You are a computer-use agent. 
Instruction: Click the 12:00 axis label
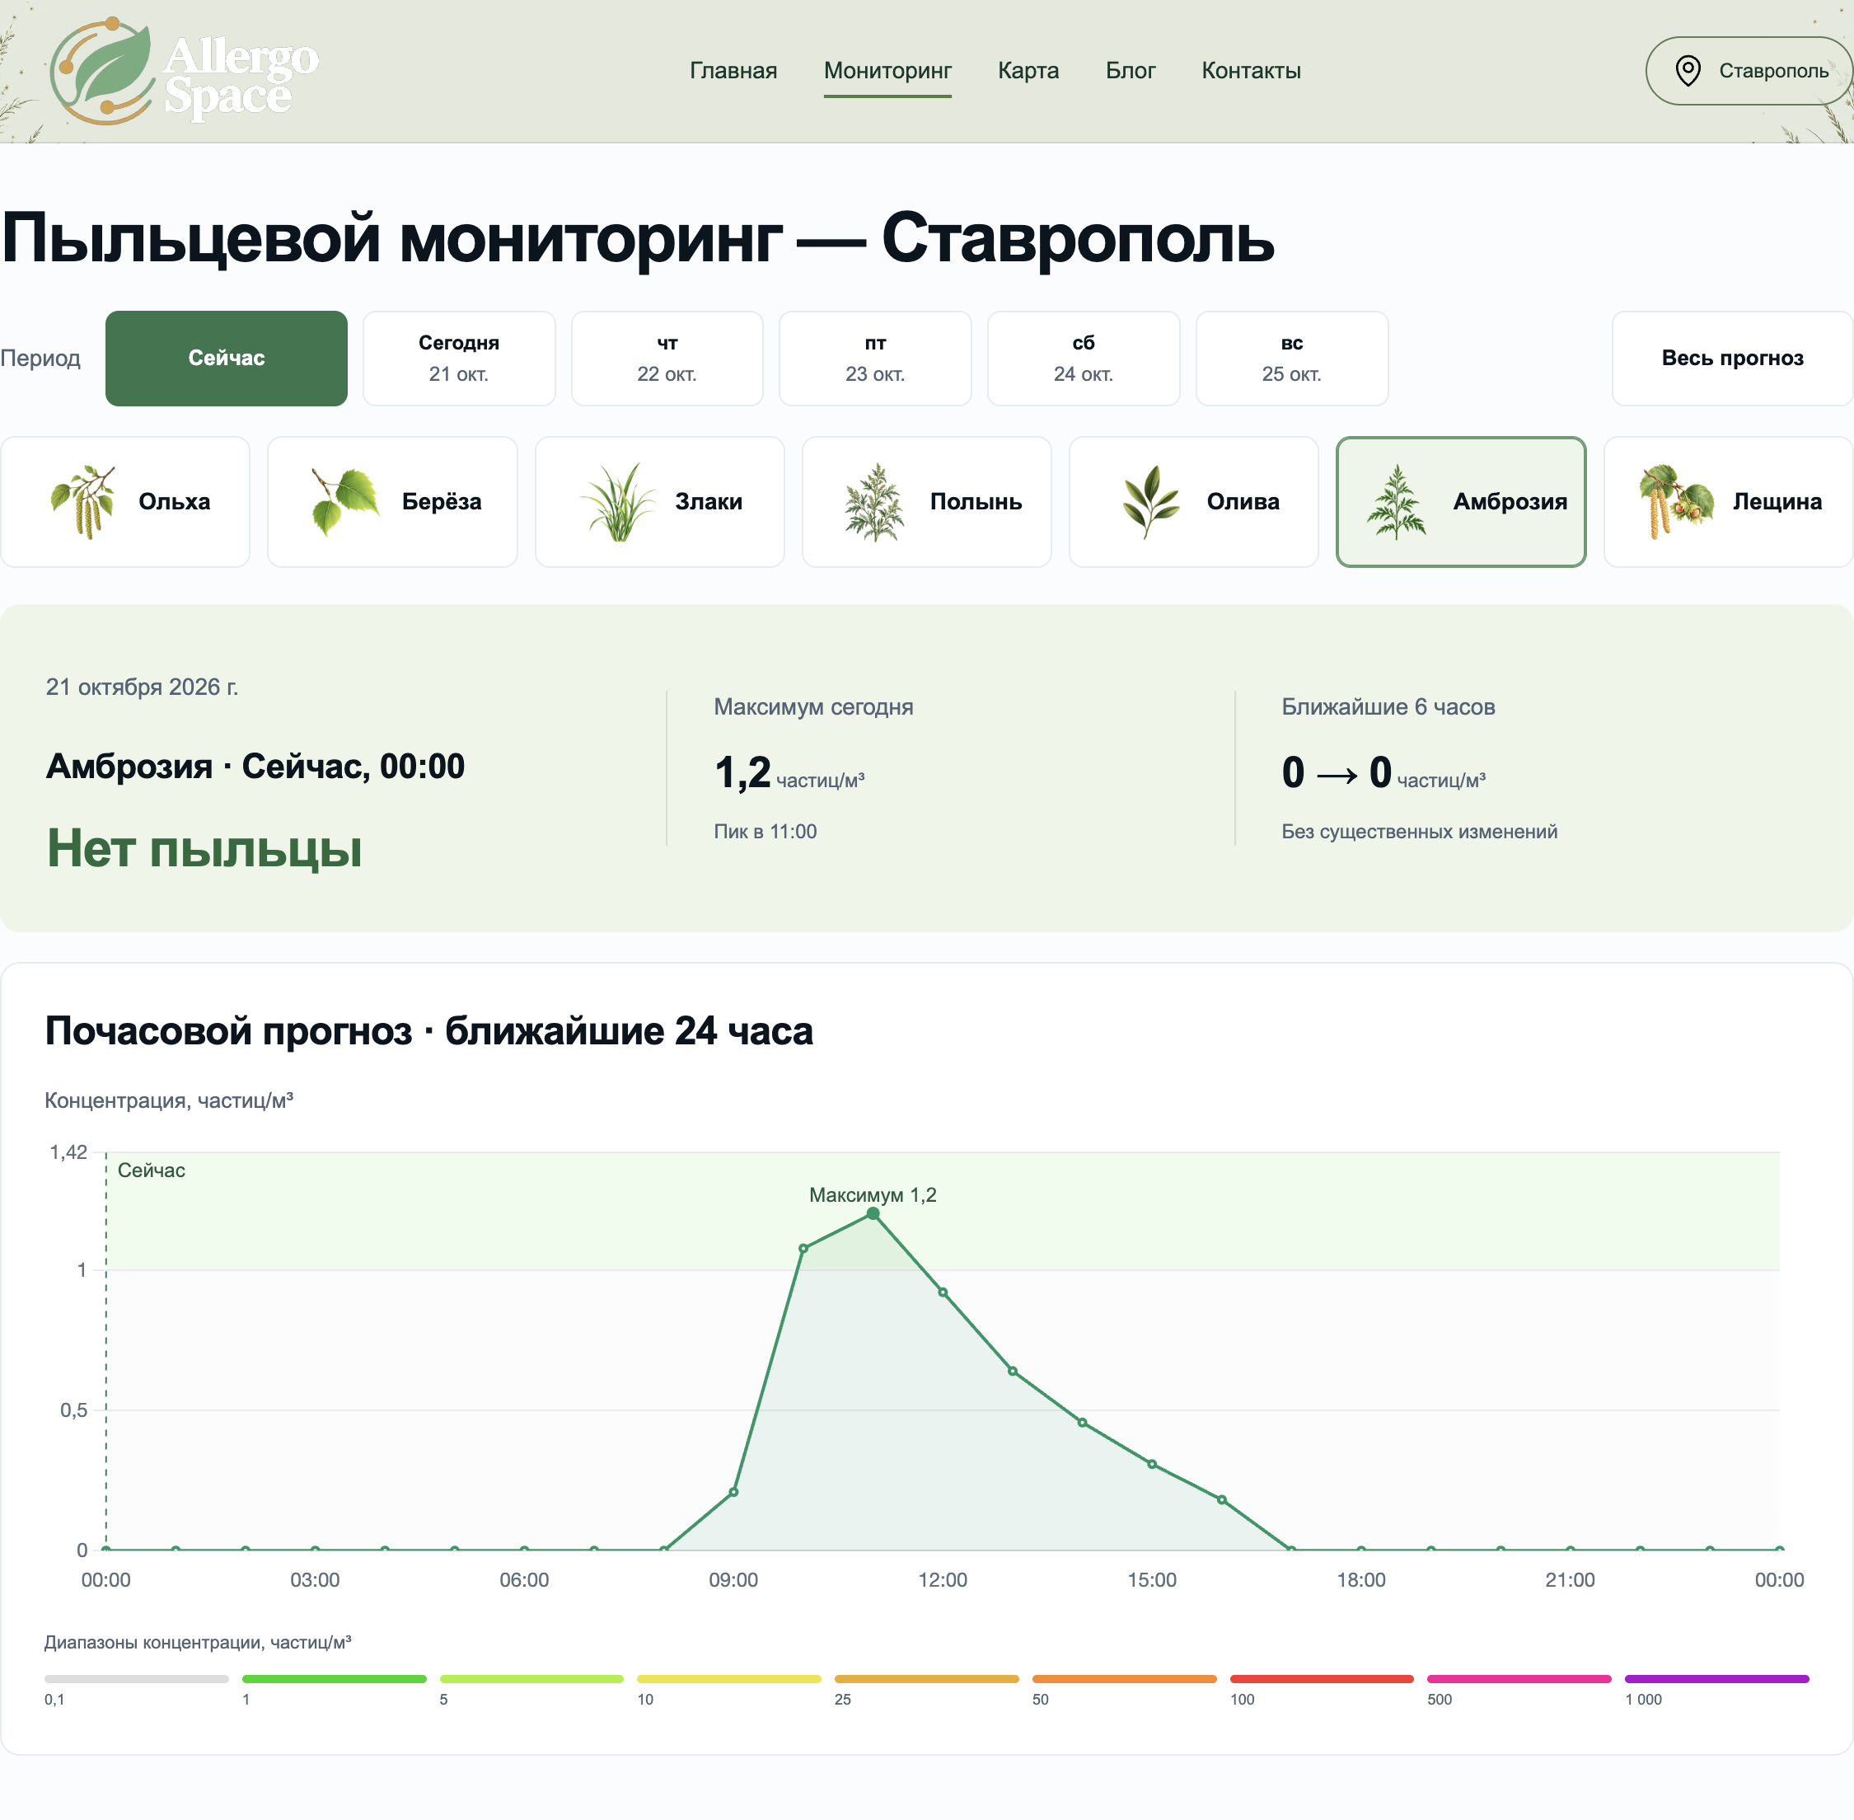[x=943, y=1580]
